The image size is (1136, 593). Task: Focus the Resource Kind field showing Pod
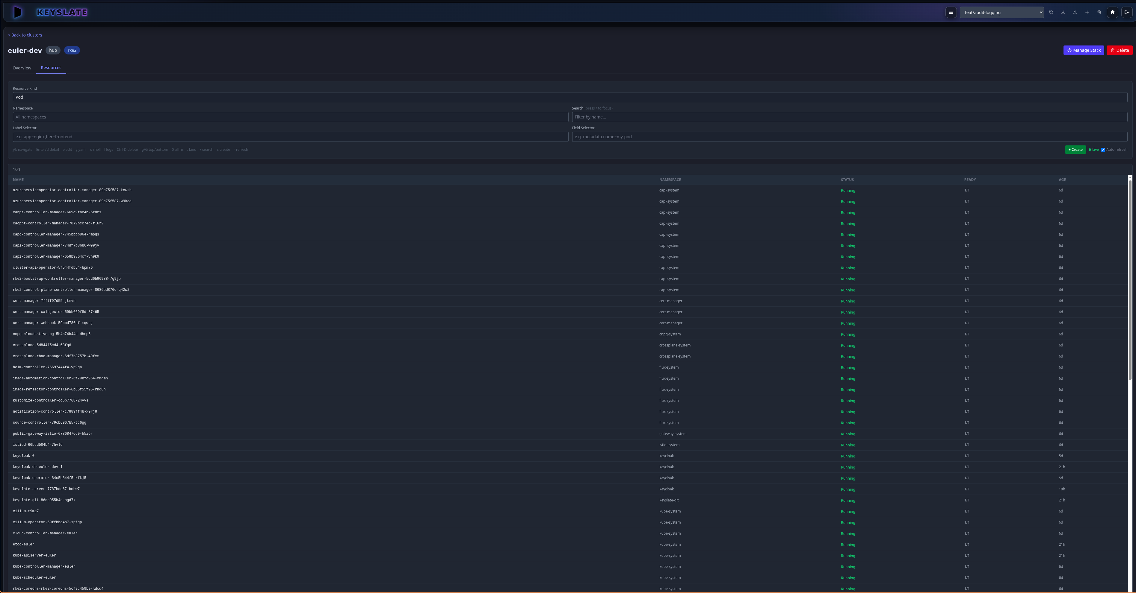pos(570,97)
